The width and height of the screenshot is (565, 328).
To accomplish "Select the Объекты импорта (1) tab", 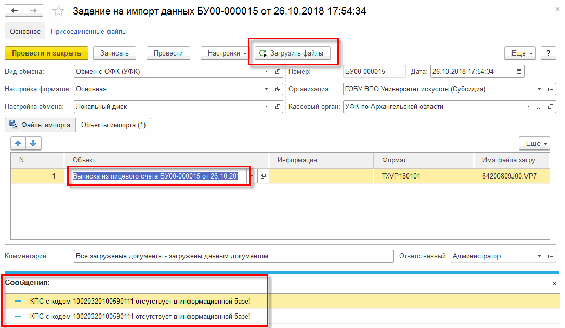I will [x=113, y=125].
